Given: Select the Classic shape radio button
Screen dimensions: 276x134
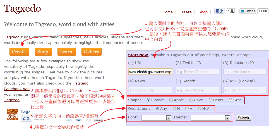Looking at the screenshot, I should 148,100.
